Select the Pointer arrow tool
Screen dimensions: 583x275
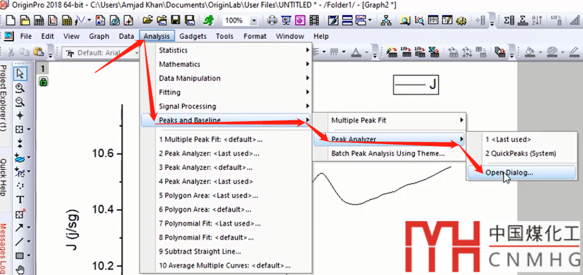pyautogui.click(x=20, y=73)
